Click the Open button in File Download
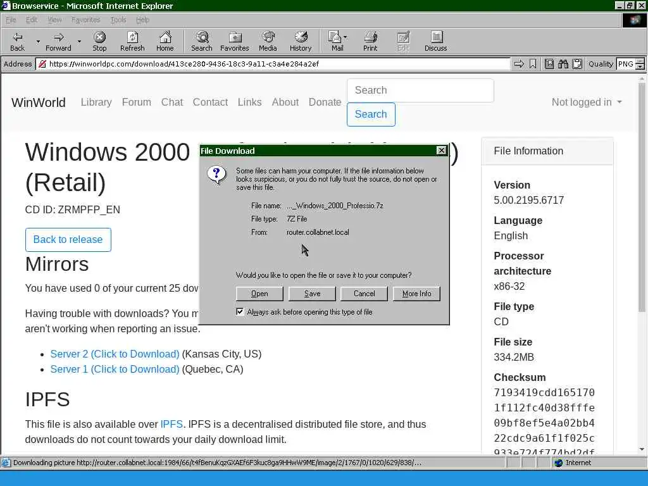Viewport: 648px width, 486px height. (259, 294)
